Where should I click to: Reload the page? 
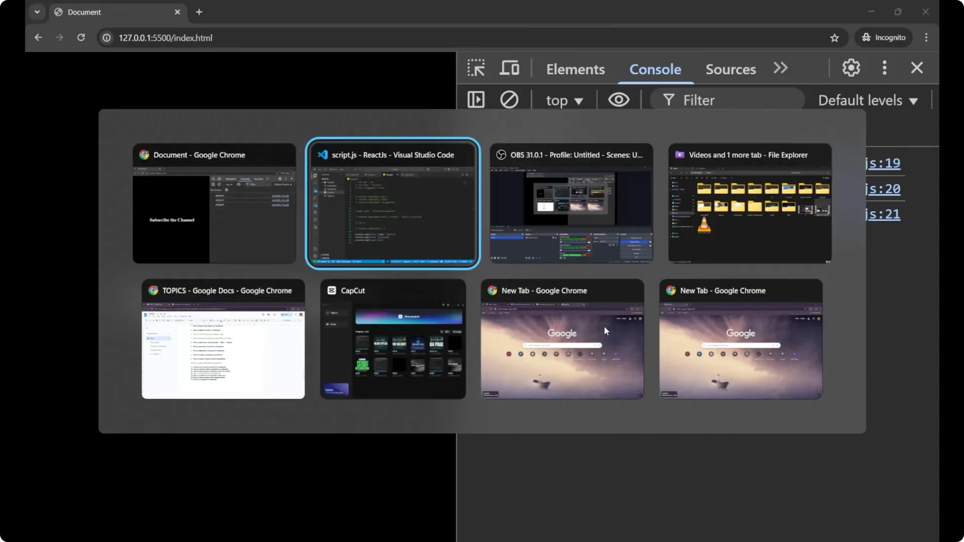81,38
